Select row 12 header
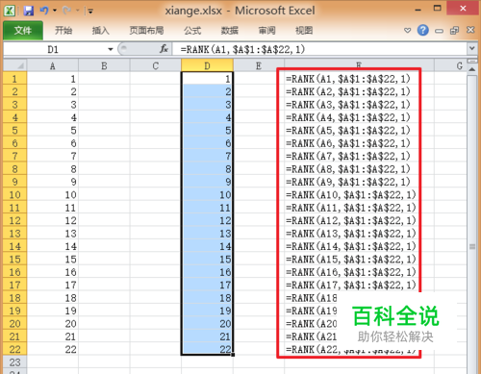The height and width of the screenshot is (374, 481). coord(14,220)
